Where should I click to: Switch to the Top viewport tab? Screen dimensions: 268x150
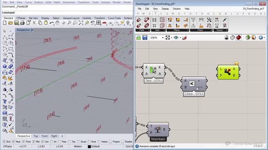(36, 136)
